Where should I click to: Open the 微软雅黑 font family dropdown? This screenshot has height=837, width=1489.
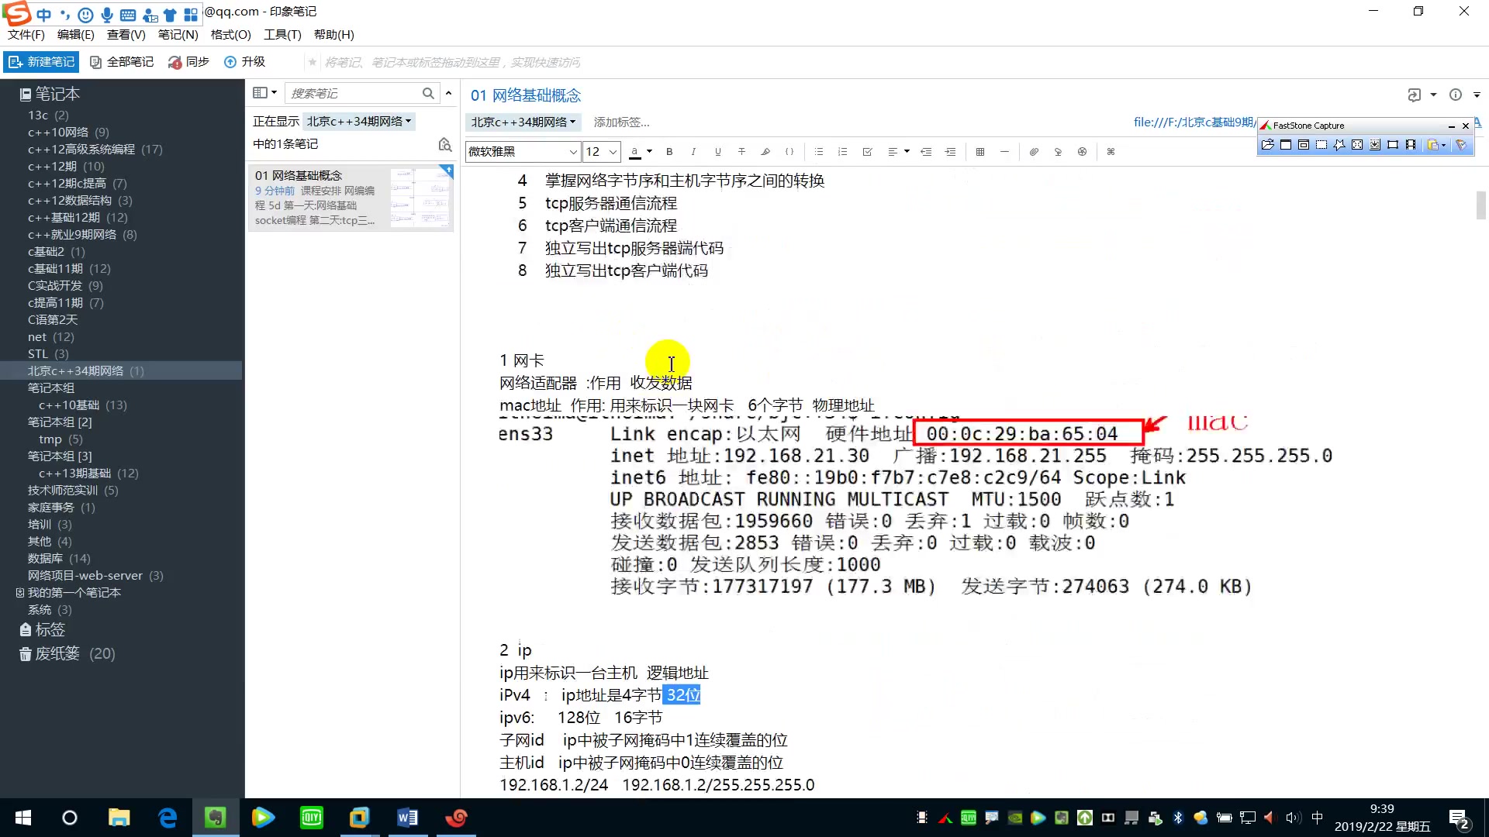click(x=522, y=151)
